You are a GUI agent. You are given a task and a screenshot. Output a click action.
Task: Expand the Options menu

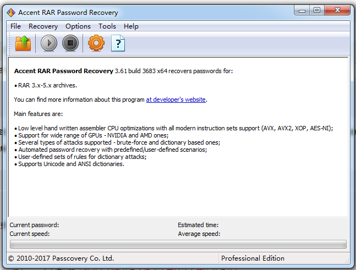(78, 26)
